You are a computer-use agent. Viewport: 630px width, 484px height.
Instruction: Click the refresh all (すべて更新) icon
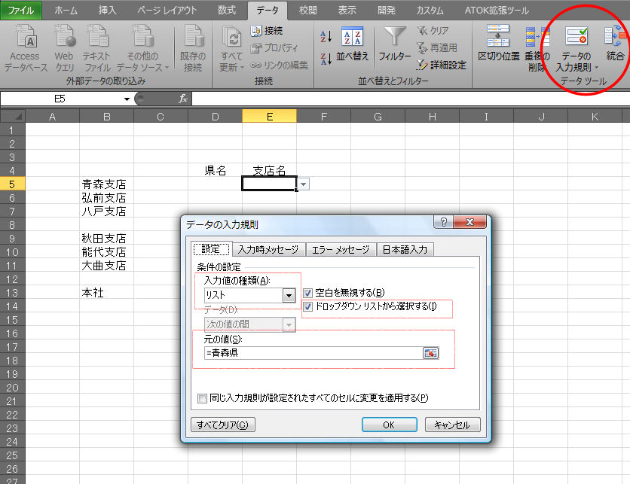click(232, 38)
